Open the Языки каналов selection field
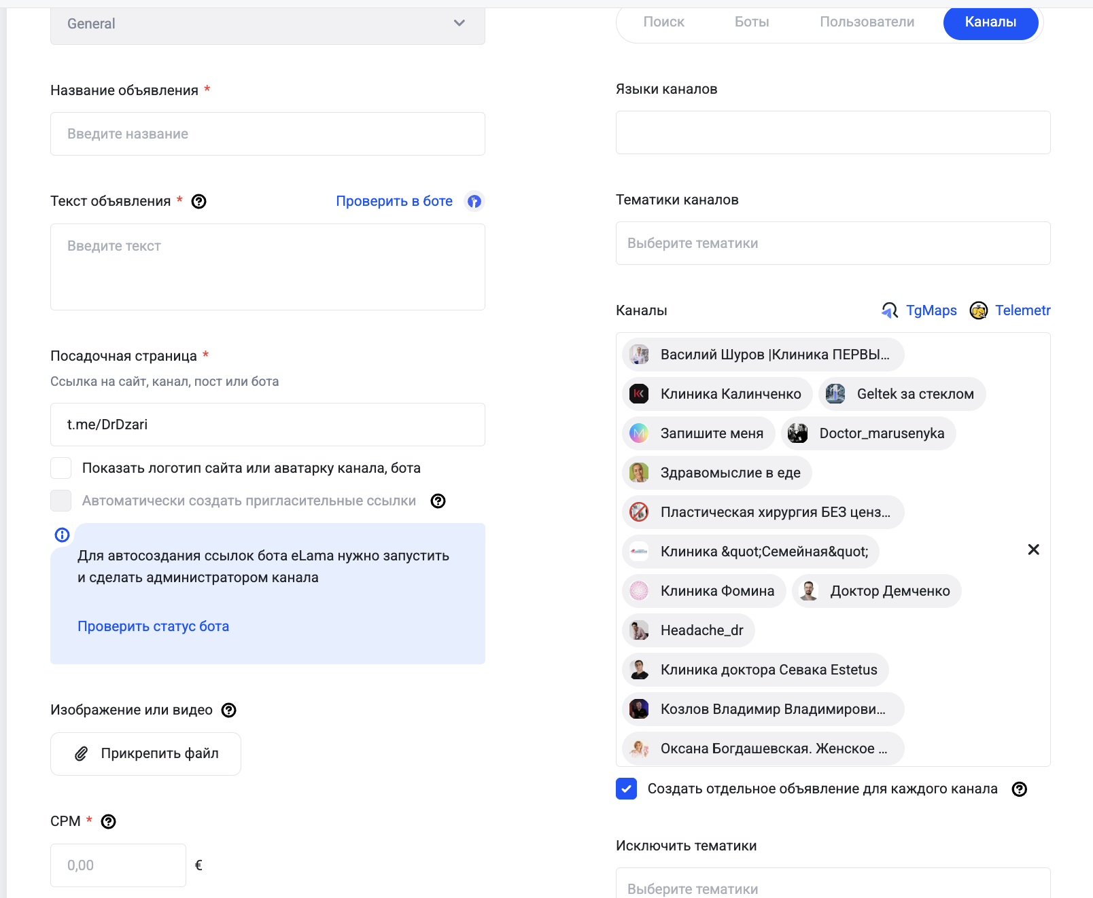The width and height of the screenshot is (1093, 898). tap(833, 132)
